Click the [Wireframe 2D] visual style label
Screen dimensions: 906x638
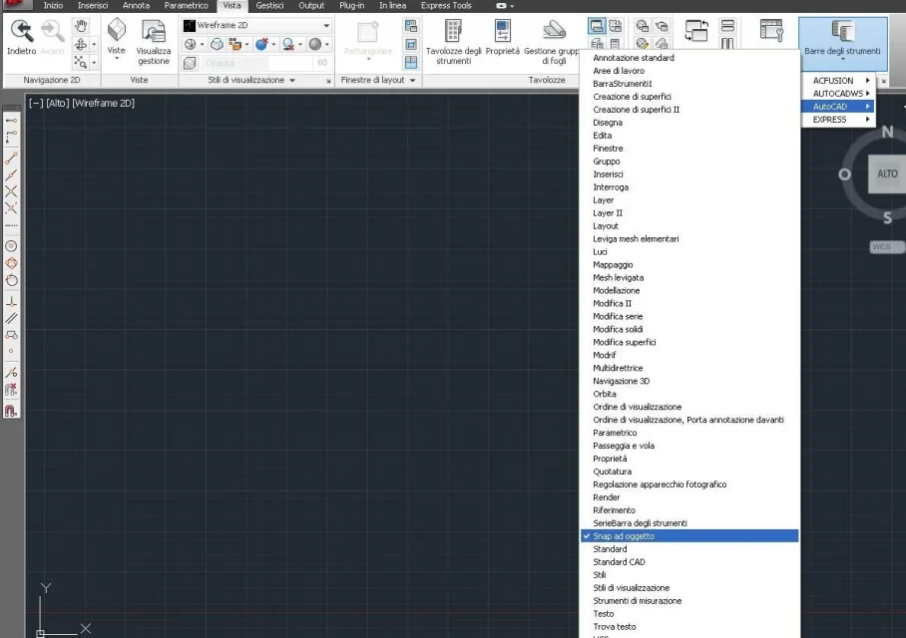pyautogui.click(x=103, y=104)
